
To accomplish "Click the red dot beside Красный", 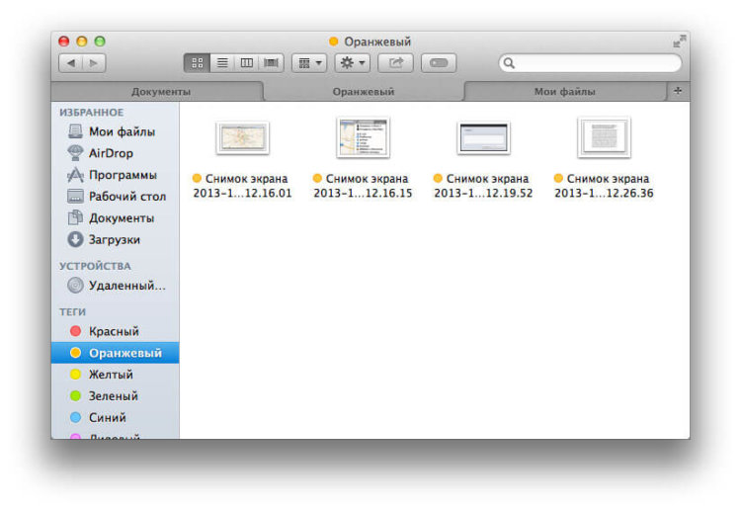I will point(75,331).
